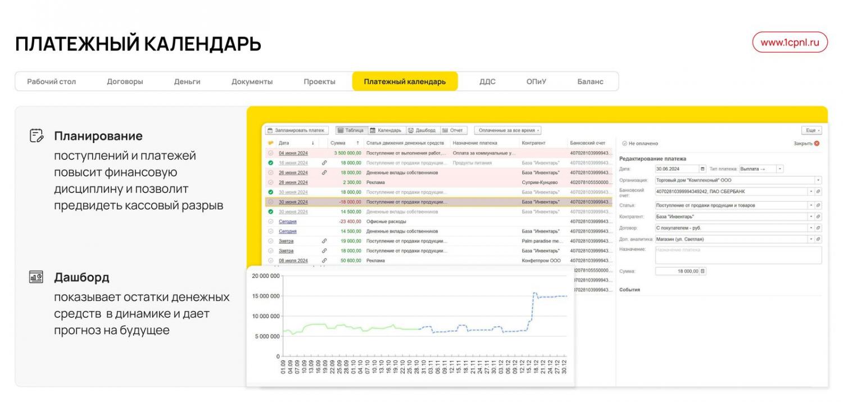Open Банковский счет record via open icon

pos(818,191)
